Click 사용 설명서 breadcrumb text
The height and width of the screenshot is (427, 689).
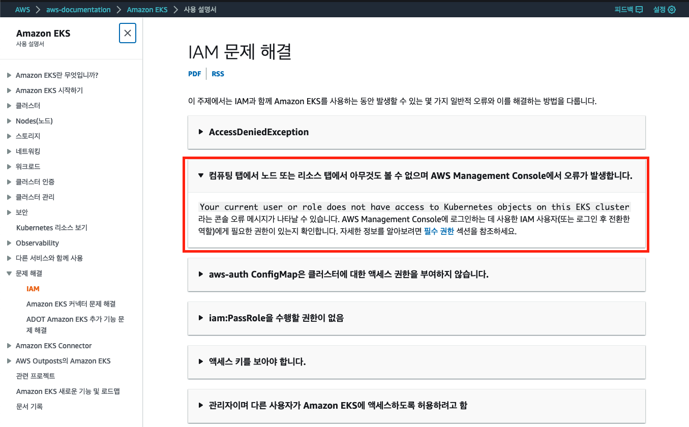pos(200,10)
